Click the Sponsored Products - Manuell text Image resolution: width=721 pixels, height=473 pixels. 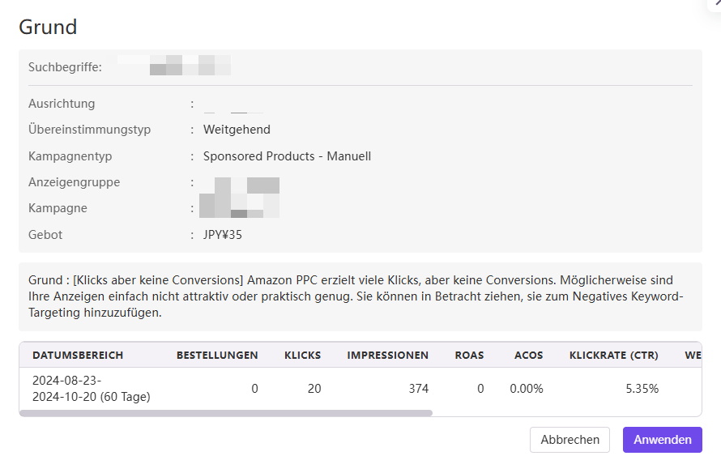[x=287, y=156]
